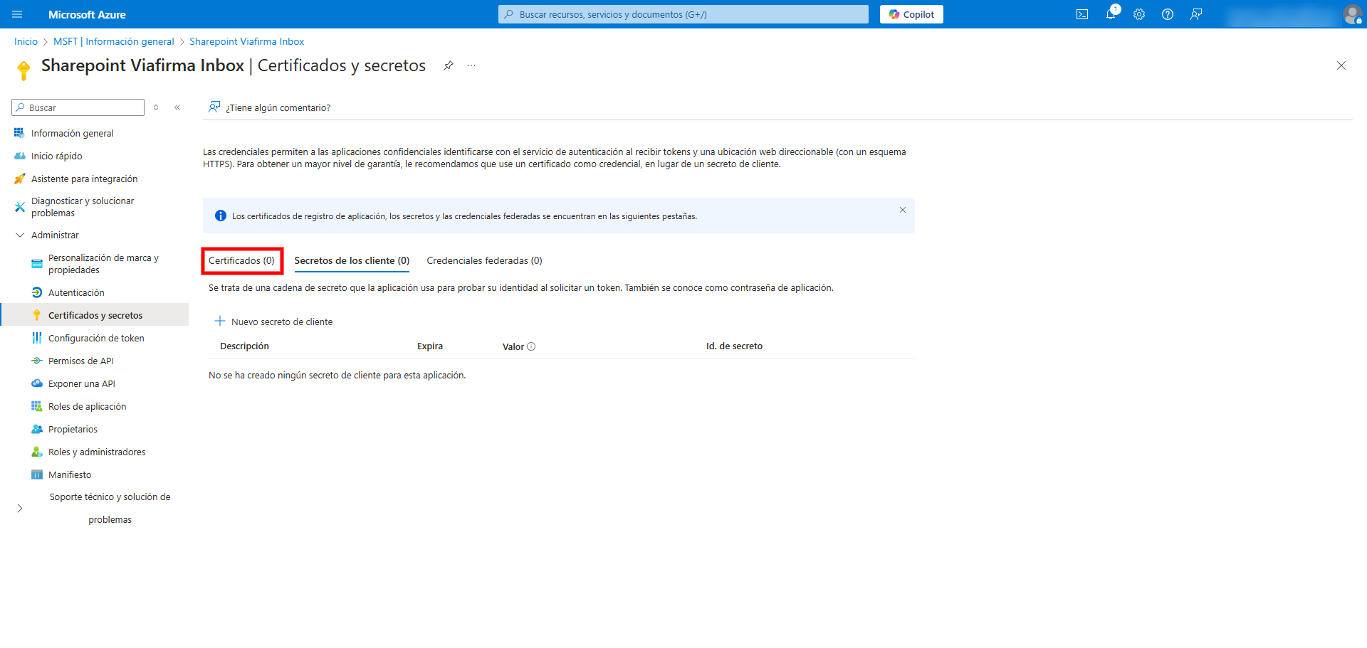Click the Expira column header

[x=430, y=346]
